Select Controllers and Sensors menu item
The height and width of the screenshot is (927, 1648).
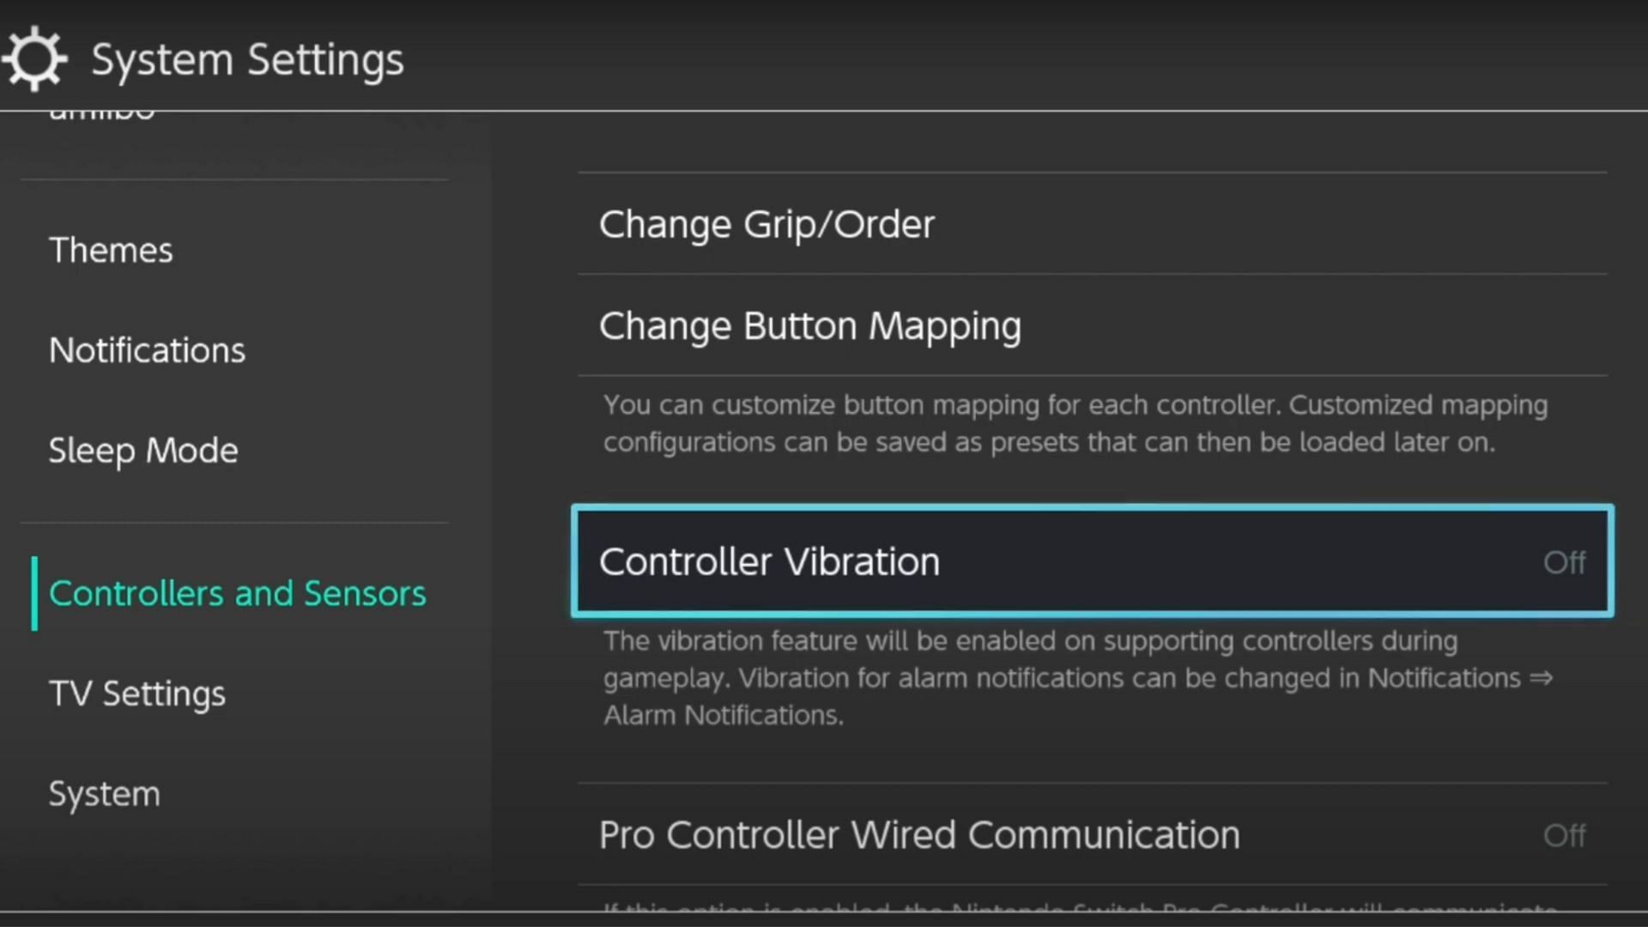(238, 592)
